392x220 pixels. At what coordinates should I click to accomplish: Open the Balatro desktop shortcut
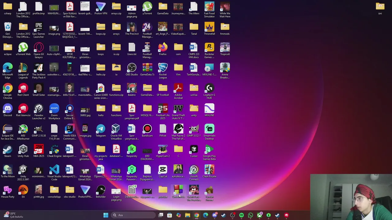tap(132, 90)
